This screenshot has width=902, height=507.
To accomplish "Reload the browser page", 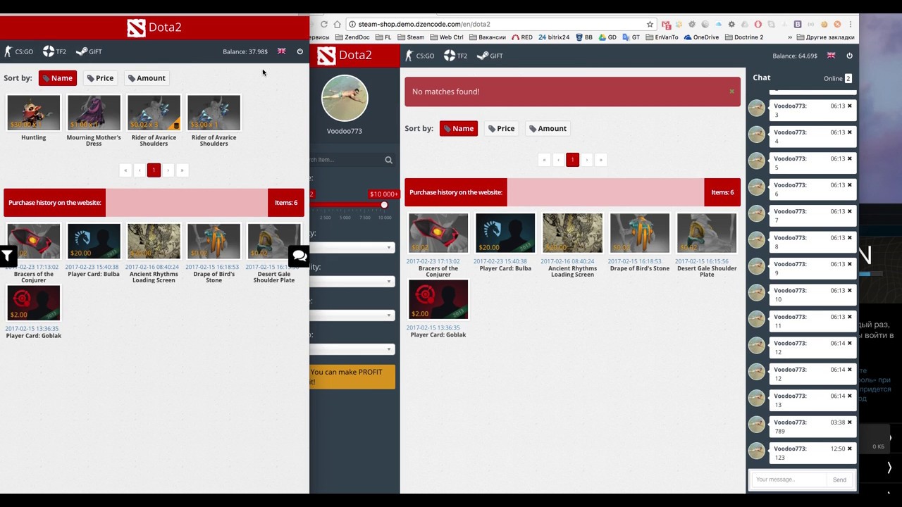I will pos(324,24).
